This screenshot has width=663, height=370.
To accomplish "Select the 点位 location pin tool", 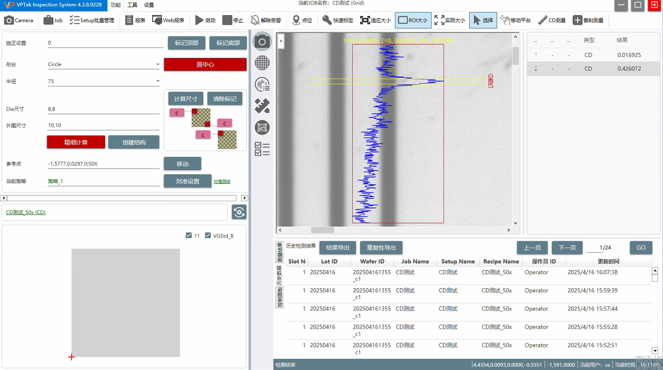I will [302, 20].
